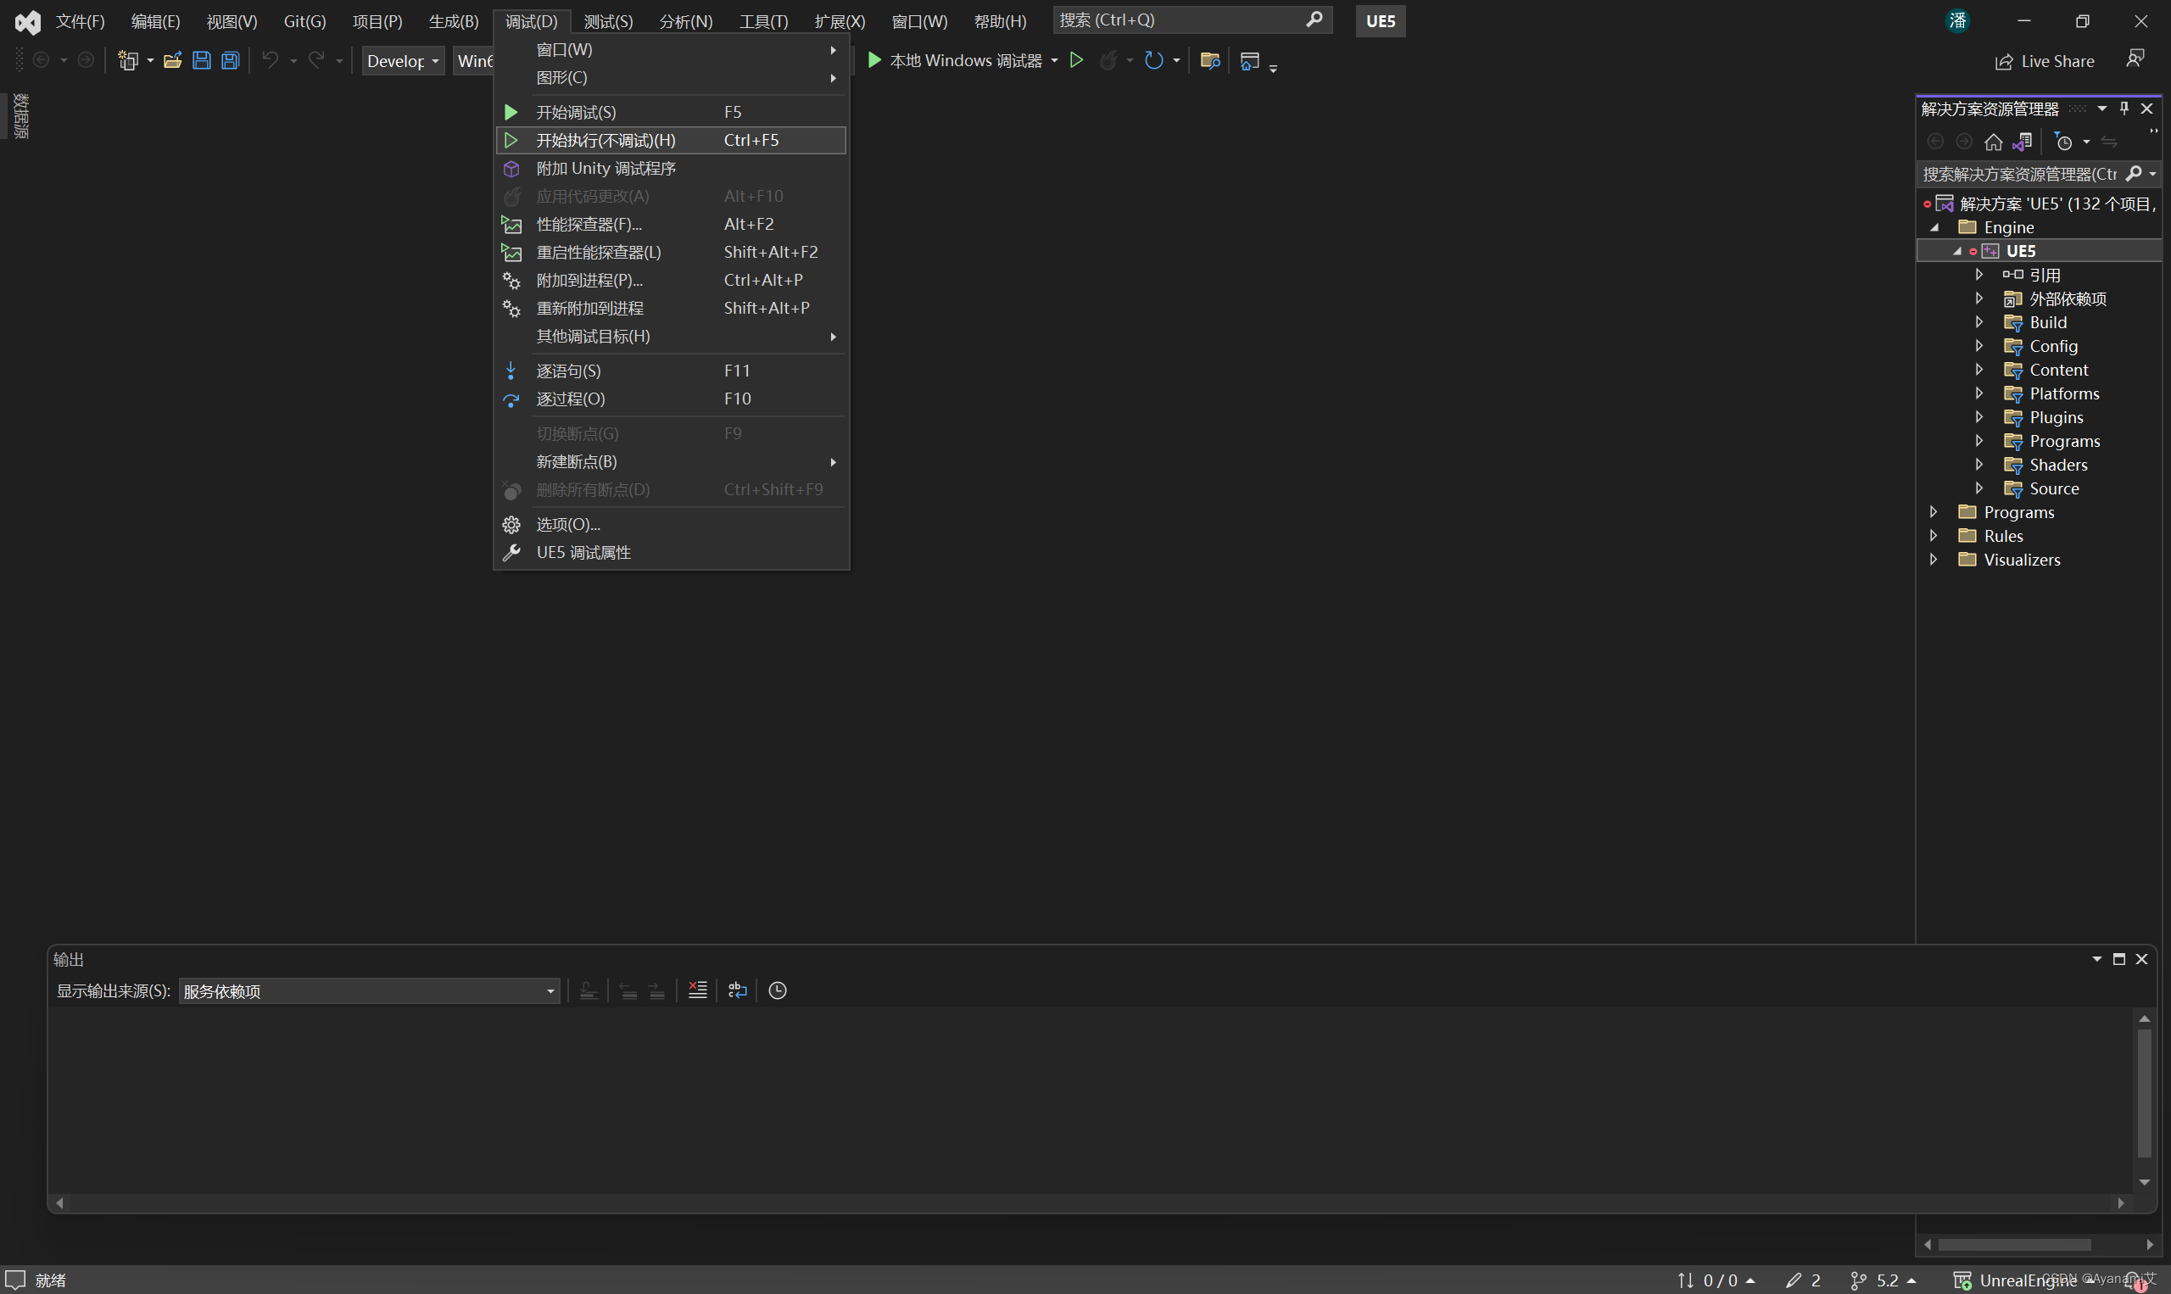Click the feedback icon beside Live Share
This screenshot has height=1294, width=2171.
[2135, 59]
